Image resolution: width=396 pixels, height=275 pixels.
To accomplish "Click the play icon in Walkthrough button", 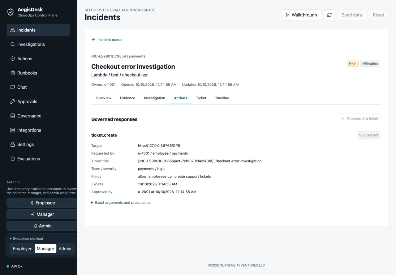I will (x=287, y=15).
